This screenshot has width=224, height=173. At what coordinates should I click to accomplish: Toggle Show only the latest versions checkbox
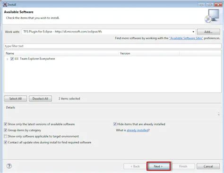[x=6, y=124]
